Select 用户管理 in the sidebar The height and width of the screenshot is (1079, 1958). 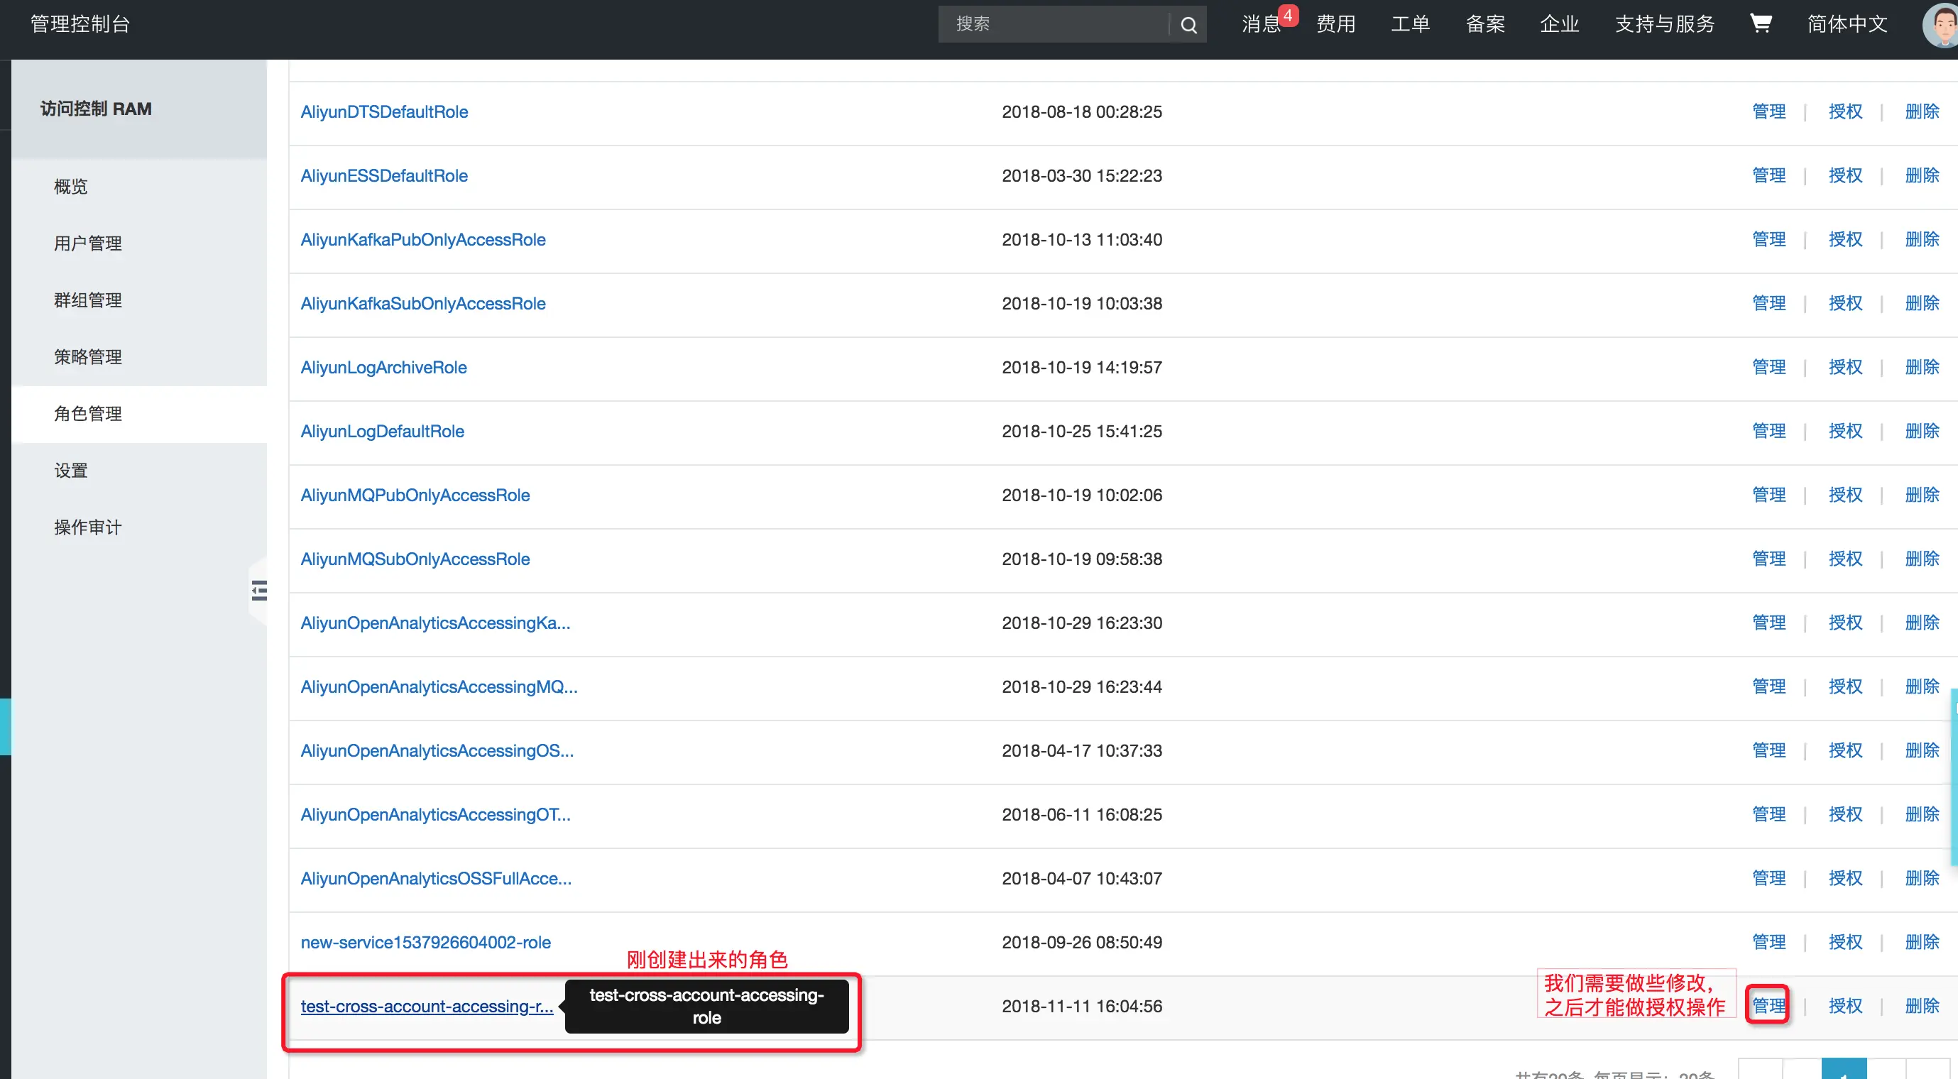click(x=88, y=243)
